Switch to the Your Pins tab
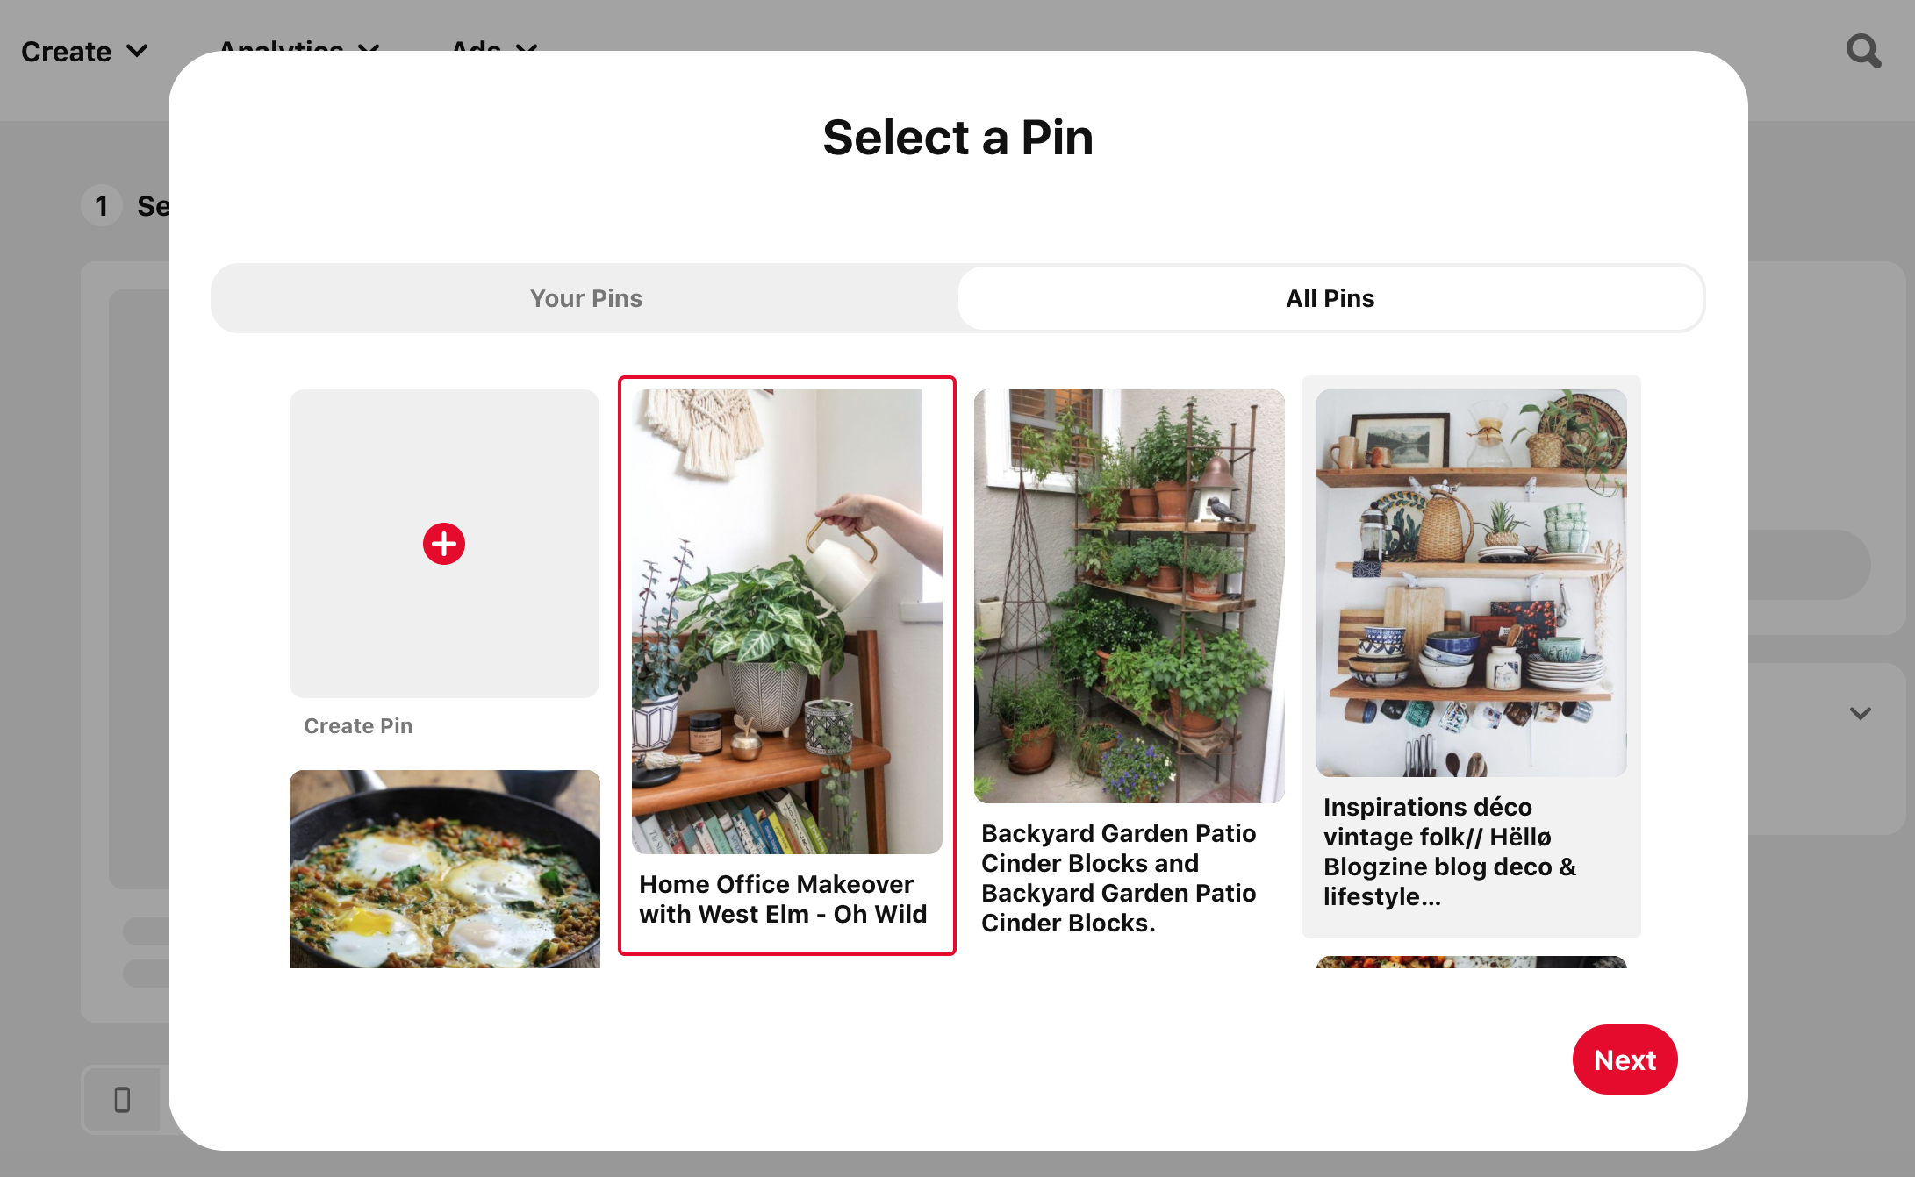The height and width of the screenshot is (1177, 1915). (586, 298)
